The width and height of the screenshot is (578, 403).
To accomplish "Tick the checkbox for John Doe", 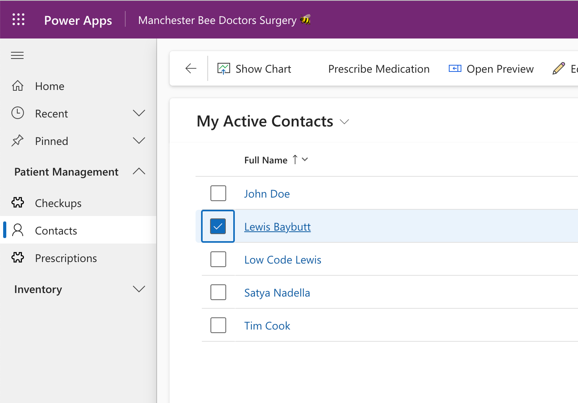I will click(218, 193).
